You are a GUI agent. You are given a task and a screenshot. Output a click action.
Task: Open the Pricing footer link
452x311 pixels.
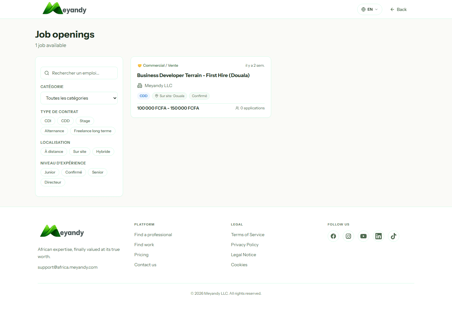(x=141, y=255)
